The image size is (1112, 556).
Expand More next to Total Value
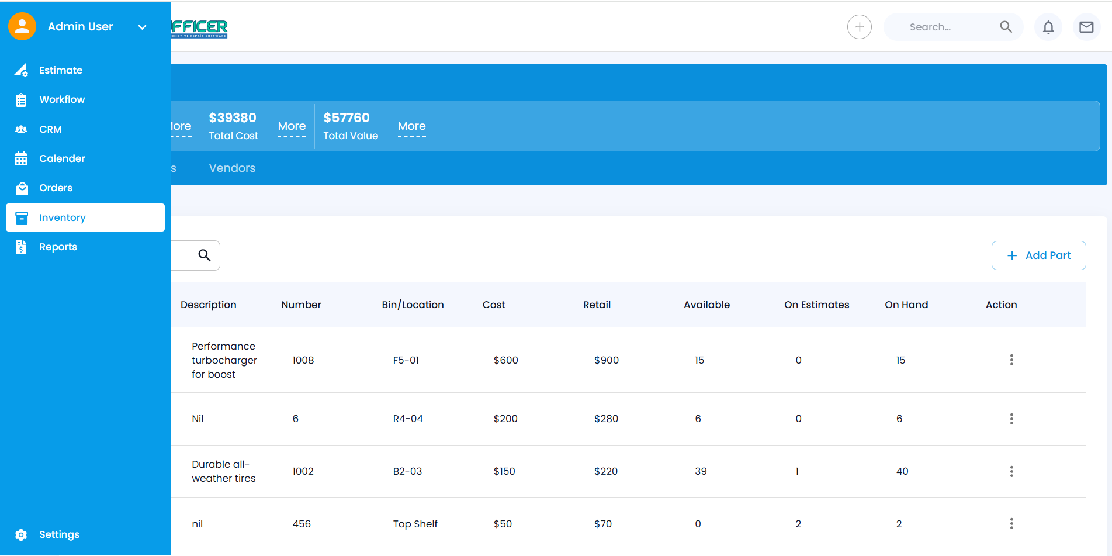point(411,126)
